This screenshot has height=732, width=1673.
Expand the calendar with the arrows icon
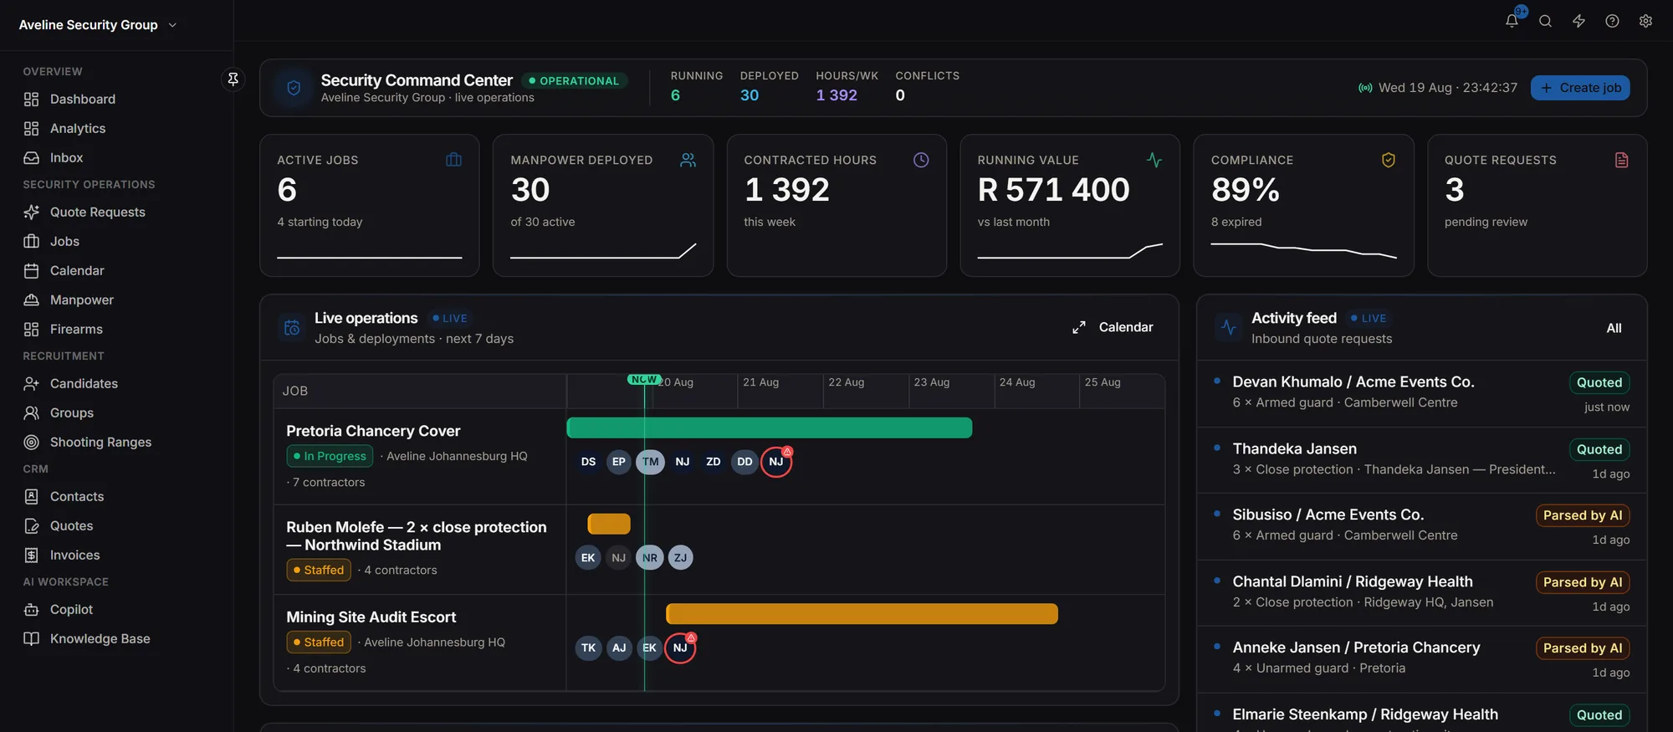pos(1079,327)
